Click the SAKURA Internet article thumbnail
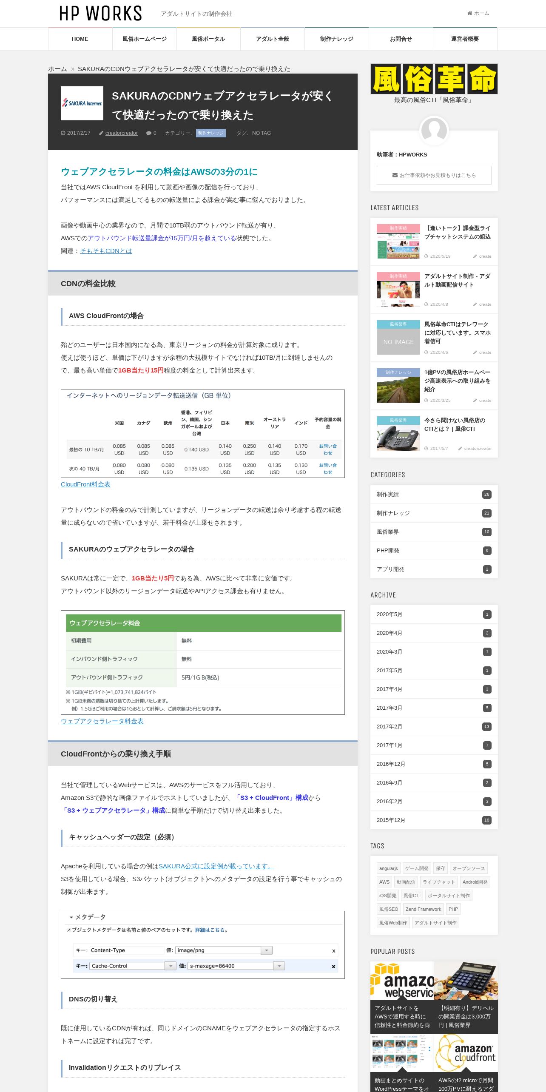The height and width of the screenshot is (1092, 546). click(82, 103)
